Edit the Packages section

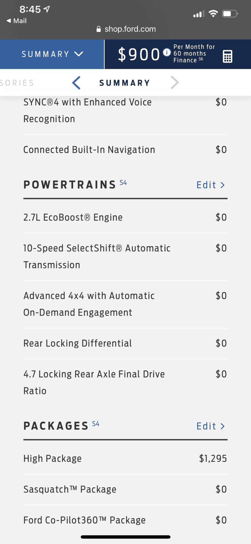(x=211, y=426)
